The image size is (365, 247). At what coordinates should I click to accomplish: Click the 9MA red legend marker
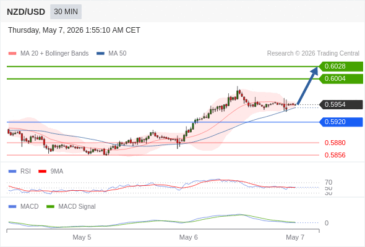coord(42,172)
